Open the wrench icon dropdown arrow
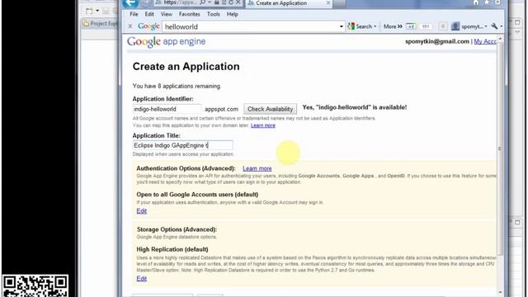528x297 pixels. pyautogui.click(x=501, y=26)
